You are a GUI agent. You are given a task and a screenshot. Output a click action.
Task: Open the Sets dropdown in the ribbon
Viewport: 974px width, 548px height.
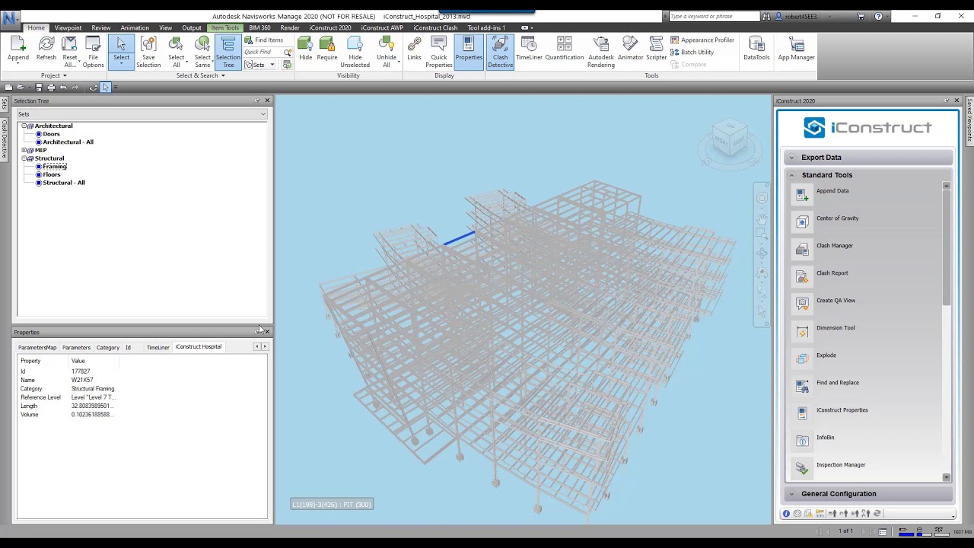click(259, 65)
